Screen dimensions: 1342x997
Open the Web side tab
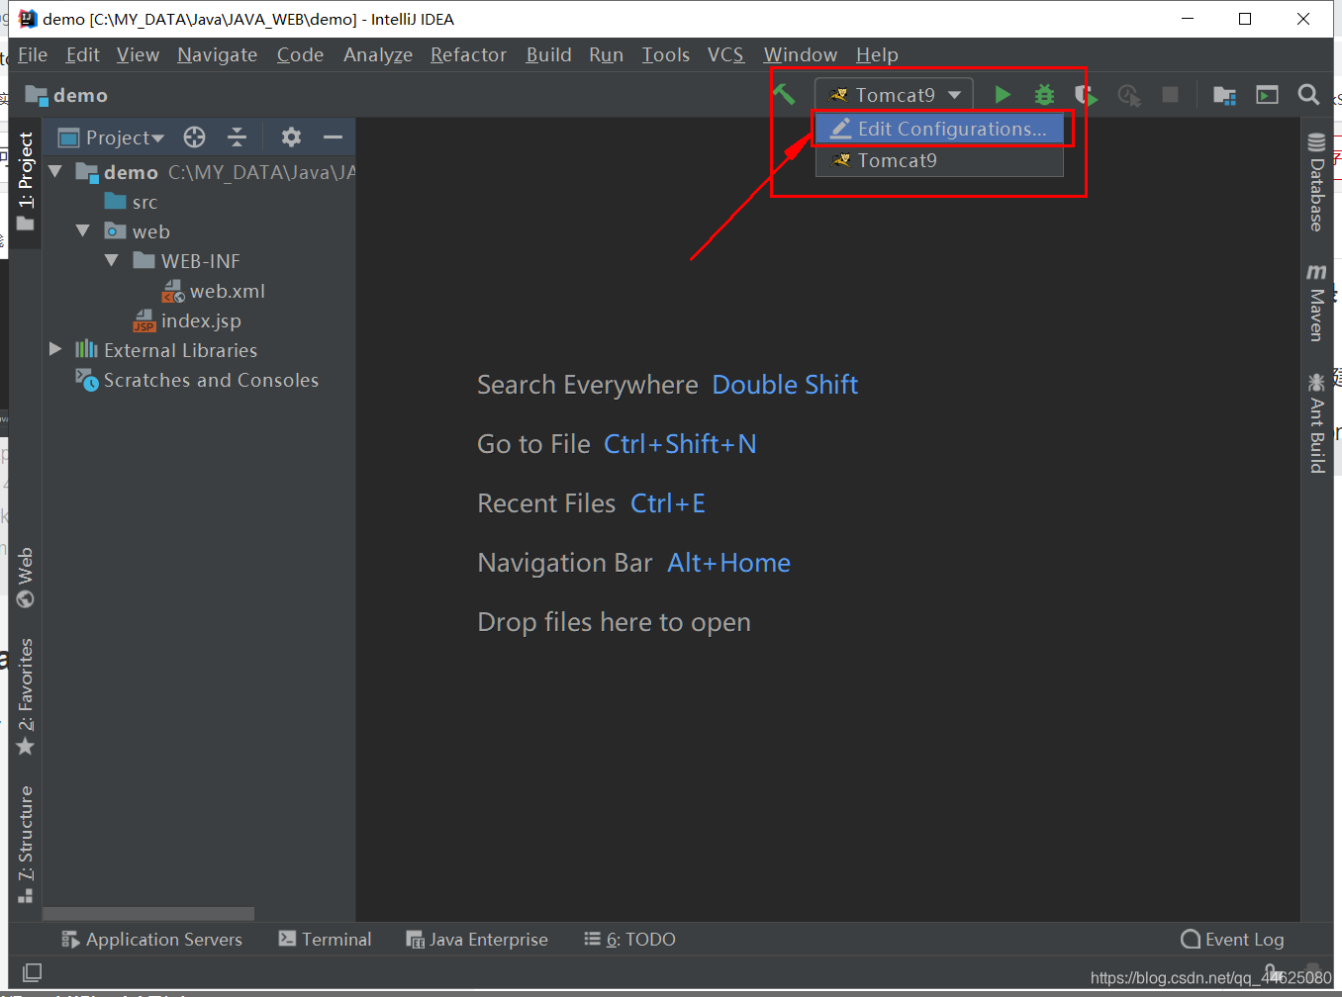tap(26, 578)
